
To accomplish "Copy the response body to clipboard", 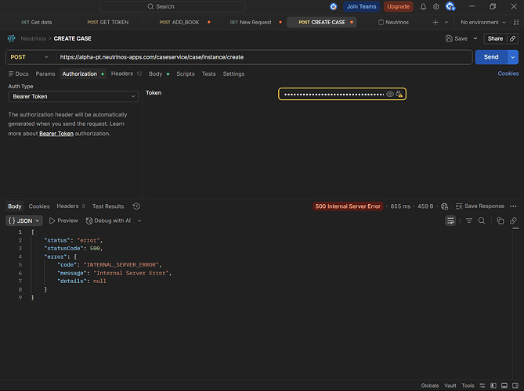I will (501, 221).
